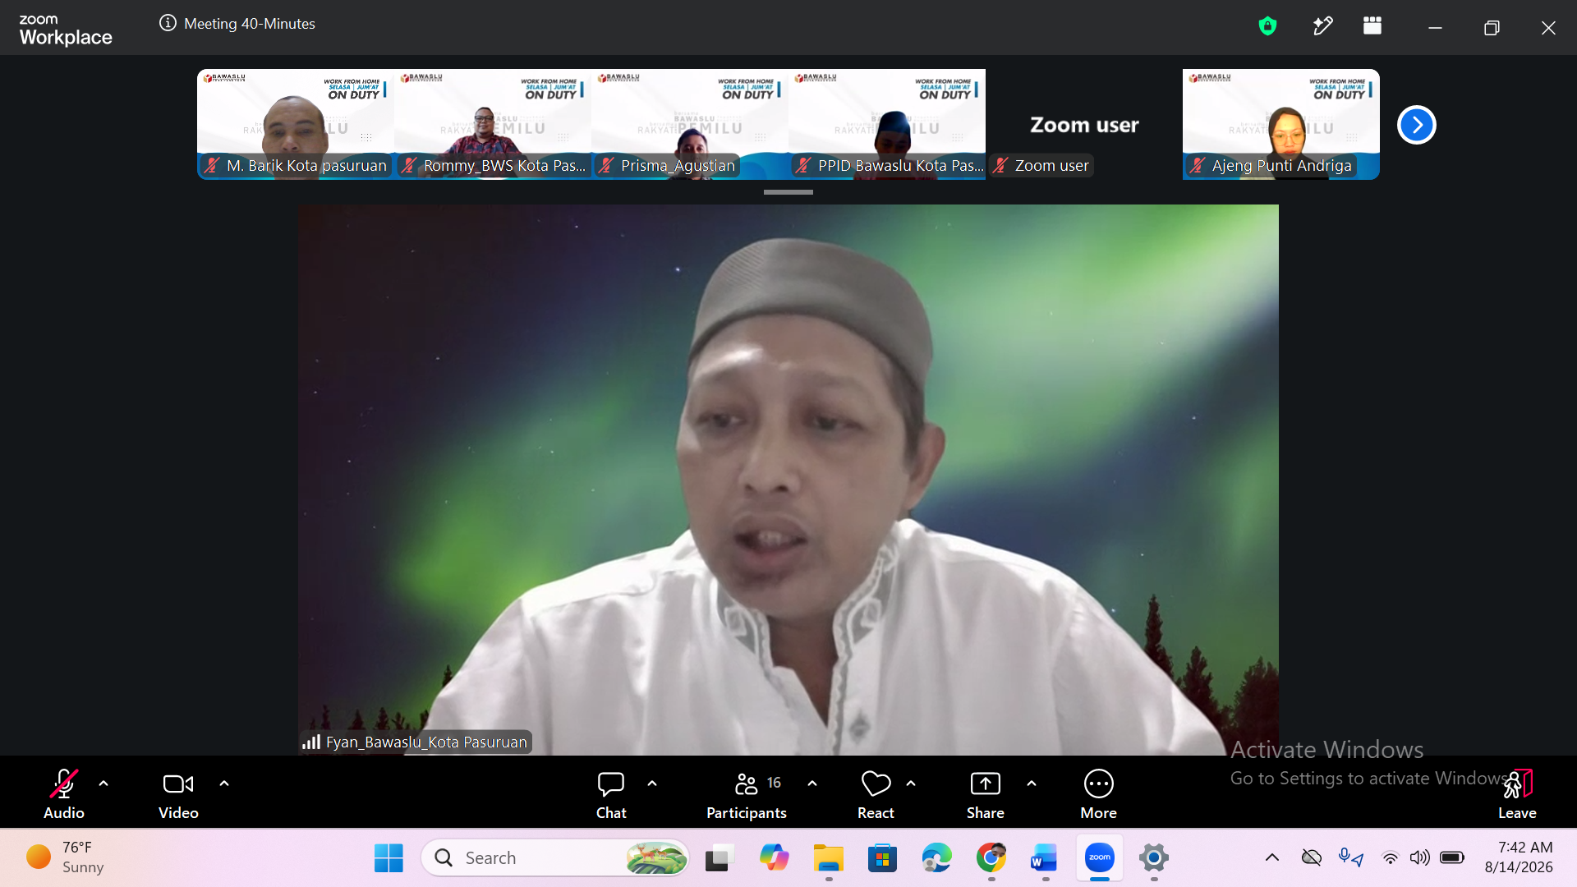Click the cloud sync-off tray icon

pyautogui.click(x=1312, y=858)
